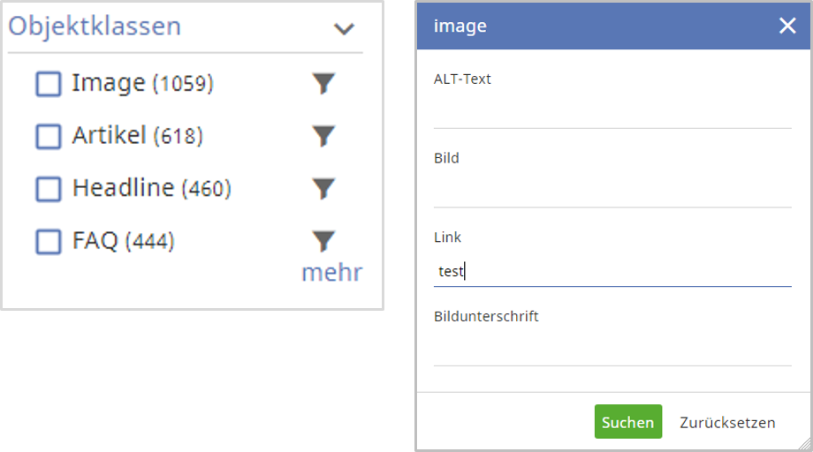Image resolution: width=813 pixels, height=452 pixels.
Task: Click the Link field containing test
Action: 612,272
